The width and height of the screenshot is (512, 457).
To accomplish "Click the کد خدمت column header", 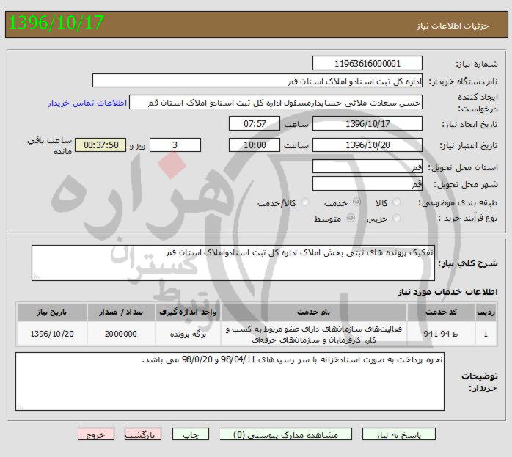I will pyautogui.click(x=441, y=312).
